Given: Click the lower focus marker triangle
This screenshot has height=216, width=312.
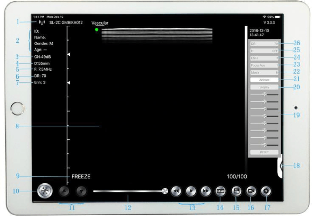Looking at the screenshot, I should (68, 82).
